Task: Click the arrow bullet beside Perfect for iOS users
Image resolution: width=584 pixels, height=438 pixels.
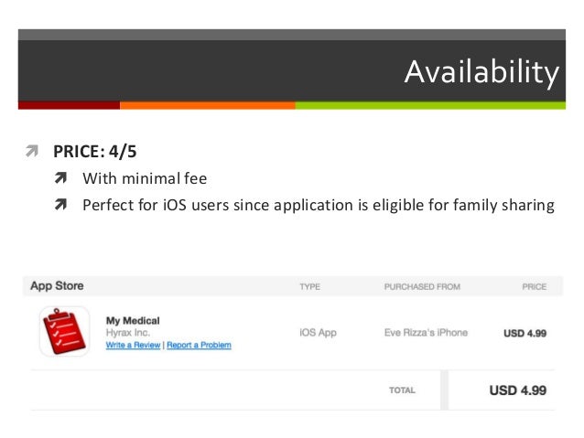Action: pyautogui.click(x=60, y=204)
